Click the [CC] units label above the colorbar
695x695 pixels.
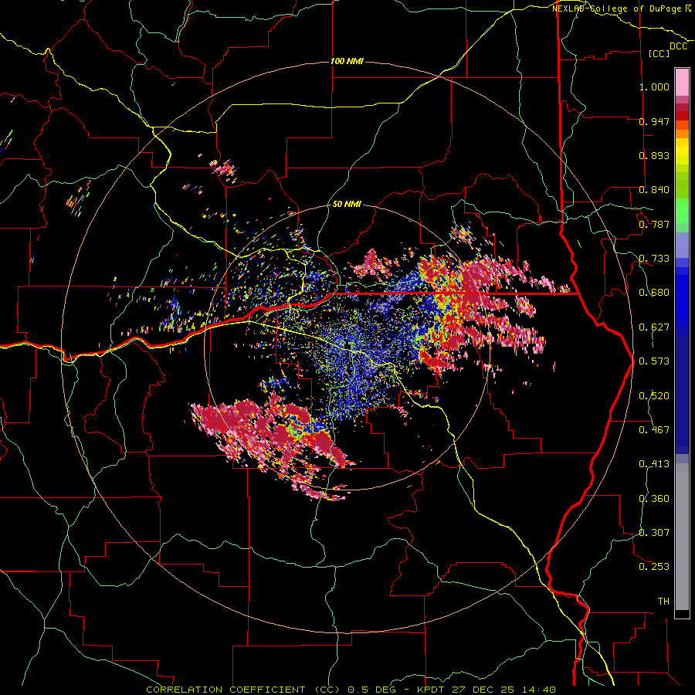[659, 53]
